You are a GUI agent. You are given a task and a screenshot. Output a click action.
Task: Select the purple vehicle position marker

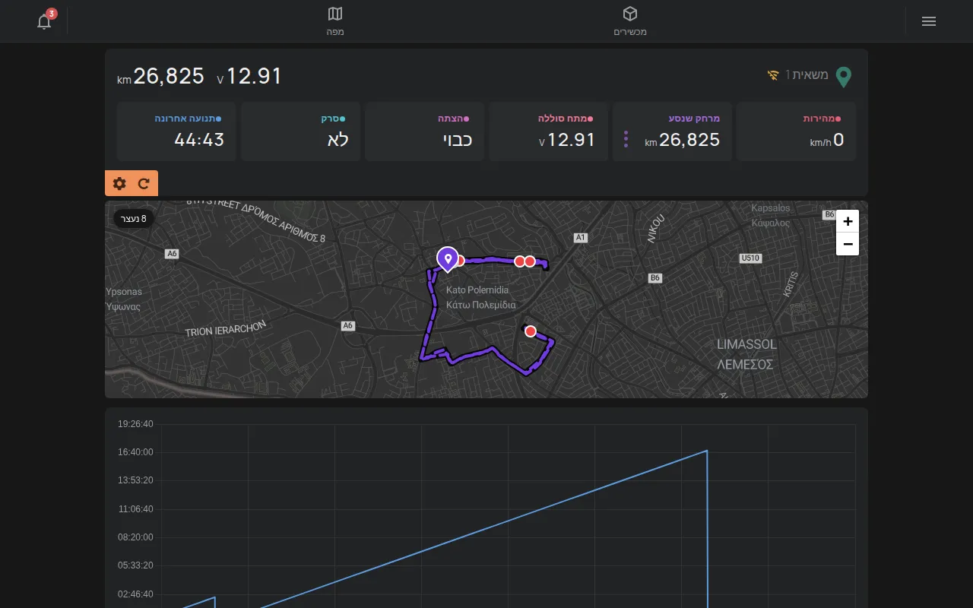pos(448,259)
